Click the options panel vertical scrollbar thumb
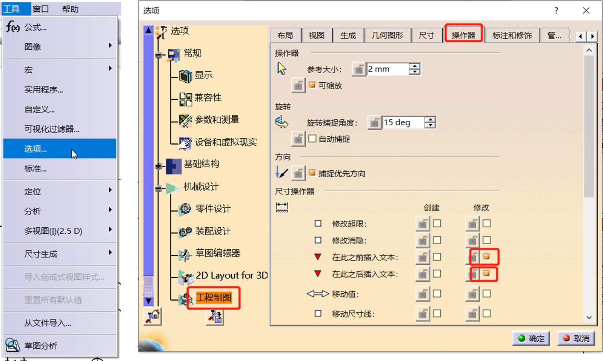The width and height of the screenshot is (603, 361). click(x=589, y=127)
